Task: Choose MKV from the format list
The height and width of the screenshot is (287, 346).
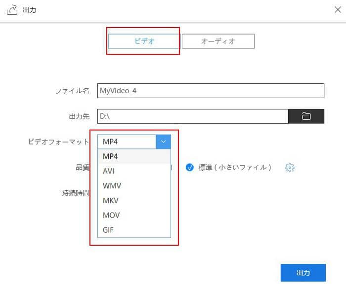Action: 134,201
